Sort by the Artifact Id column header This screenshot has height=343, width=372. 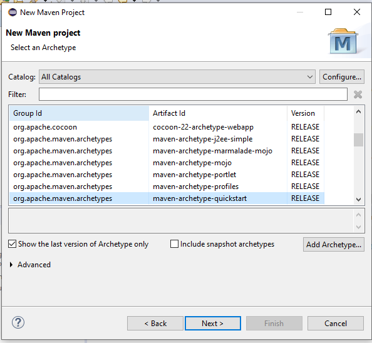218,113
